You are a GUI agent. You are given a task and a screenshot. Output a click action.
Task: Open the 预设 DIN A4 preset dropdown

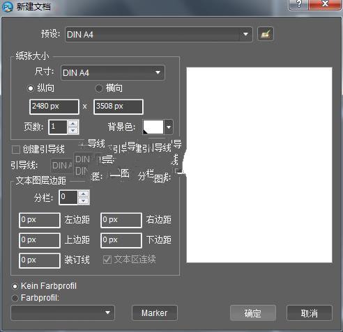coord(159,34)
